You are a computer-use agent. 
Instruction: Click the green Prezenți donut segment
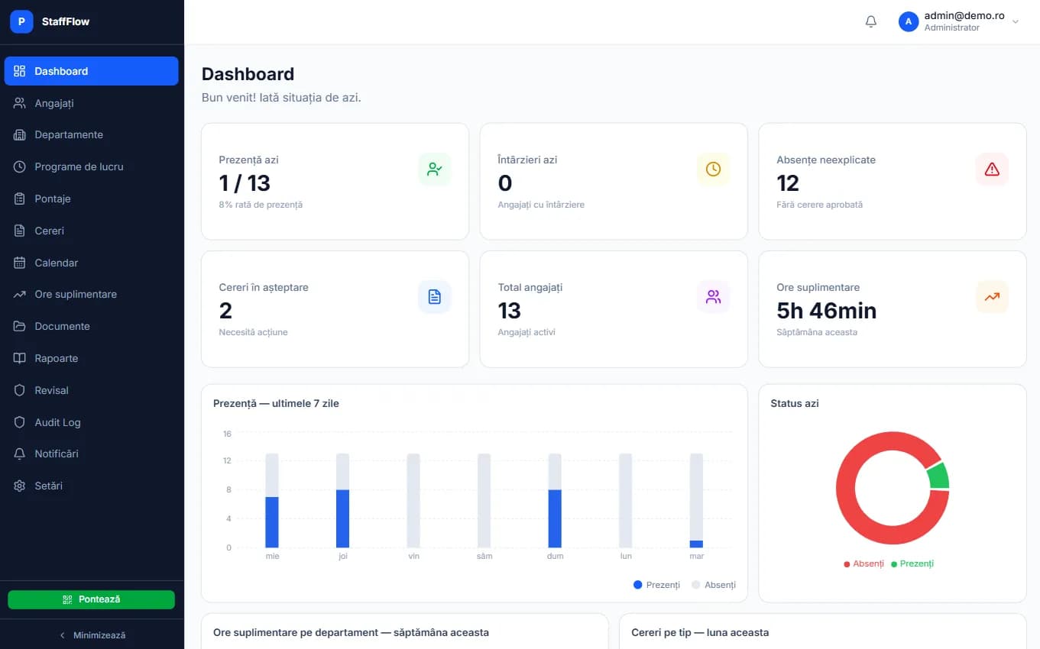(939, 476)
